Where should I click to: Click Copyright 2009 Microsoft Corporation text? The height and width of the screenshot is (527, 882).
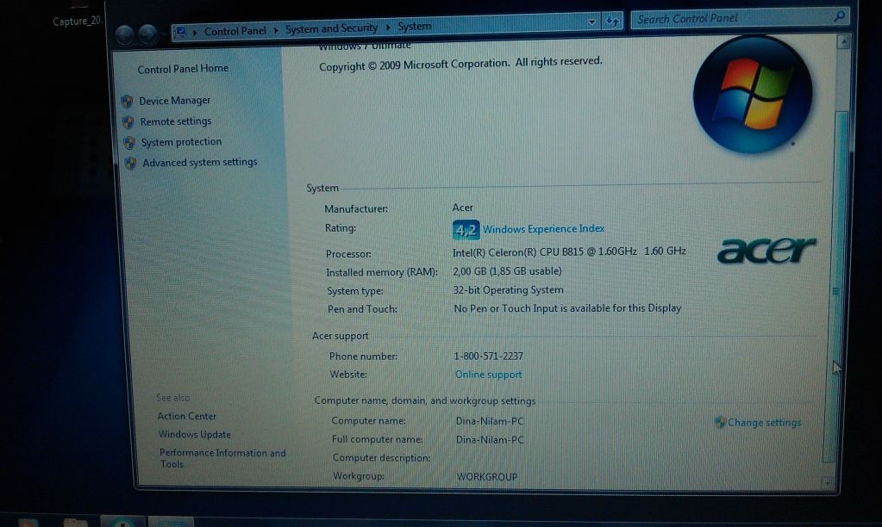[460, 64]
